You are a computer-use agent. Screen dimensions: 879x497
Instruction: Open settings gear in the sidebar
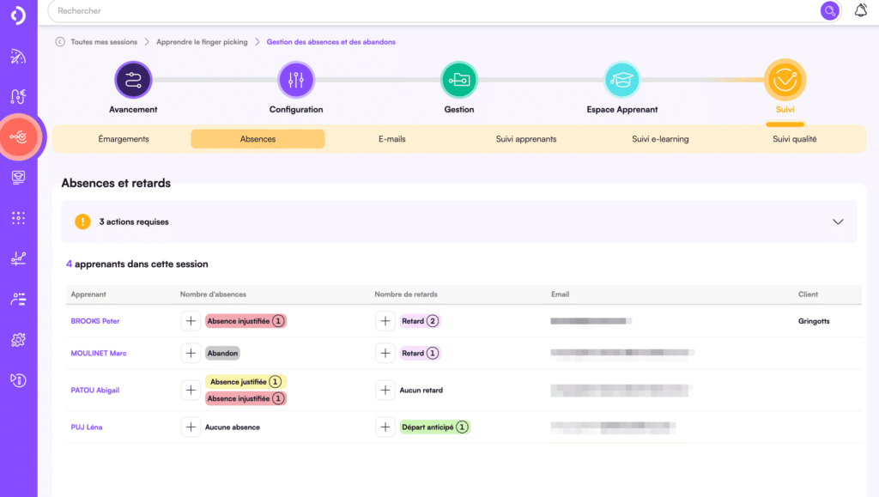click(18, 341)
